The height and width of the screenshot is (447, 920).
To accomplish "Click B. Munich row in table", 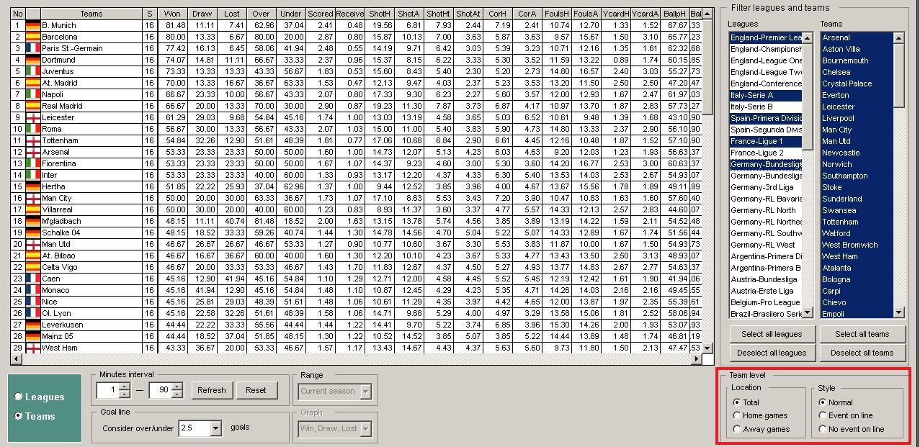I will pyautogui.click(x=356, y=25).
